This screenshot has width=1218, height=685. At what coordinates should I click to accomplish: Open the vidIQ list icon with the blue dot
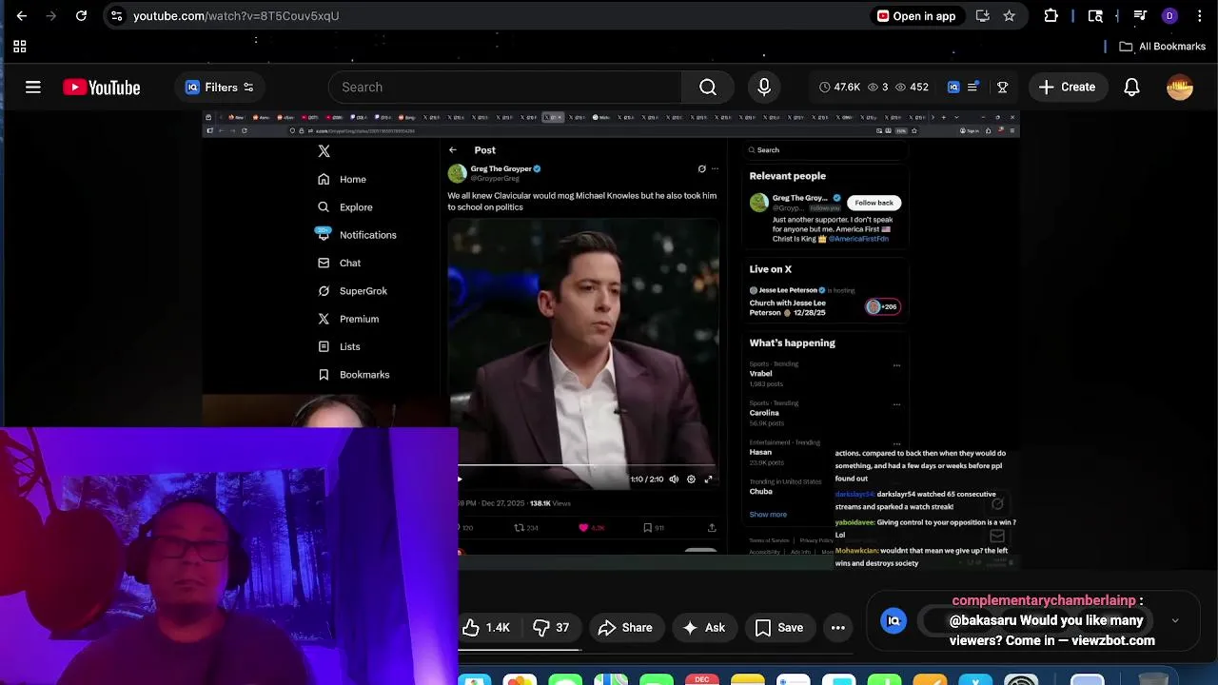[973, 88]
